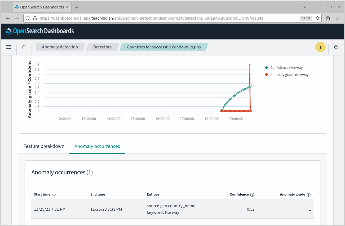Open the hamburger navigation menu

click(x=9, y=47)
